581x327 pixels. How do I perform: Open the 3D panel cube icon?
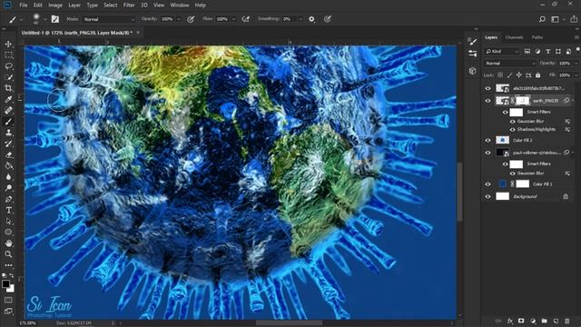(x=472, y=71)
